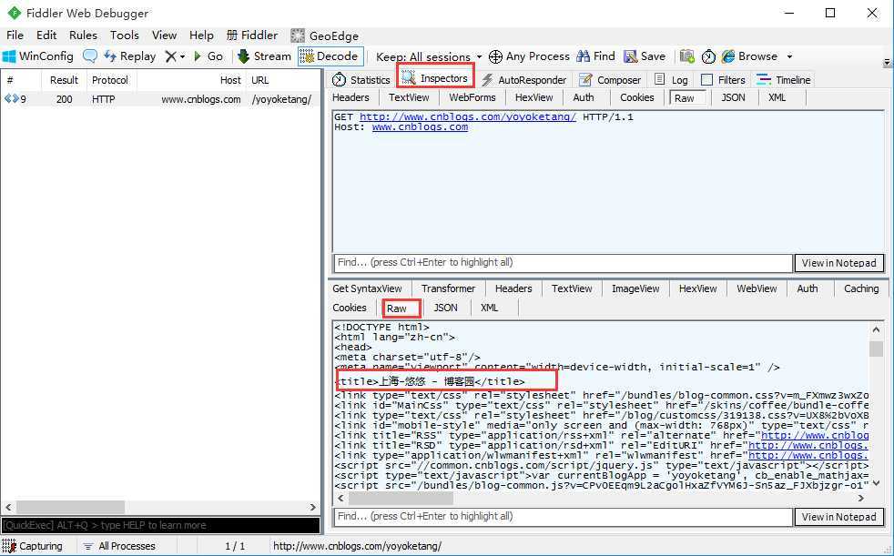Click the GeoEdge menu item
The image size is (894, 556).
324,35
